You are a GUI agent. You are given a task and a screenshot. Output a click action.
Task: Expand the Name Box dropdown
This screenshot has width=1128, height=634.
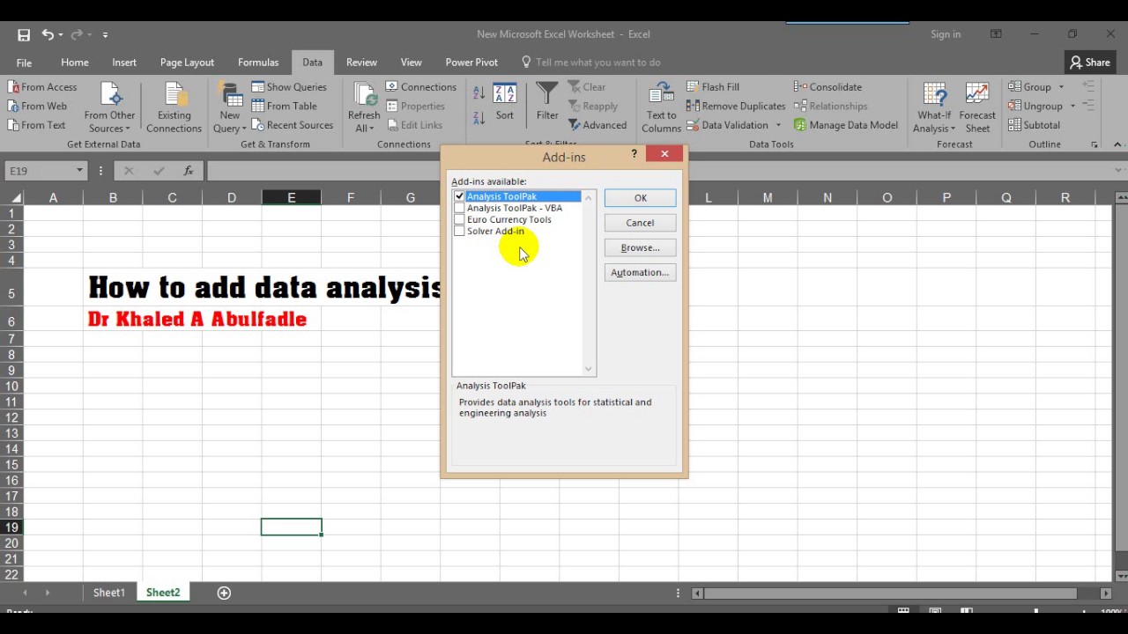pos(79,171)
